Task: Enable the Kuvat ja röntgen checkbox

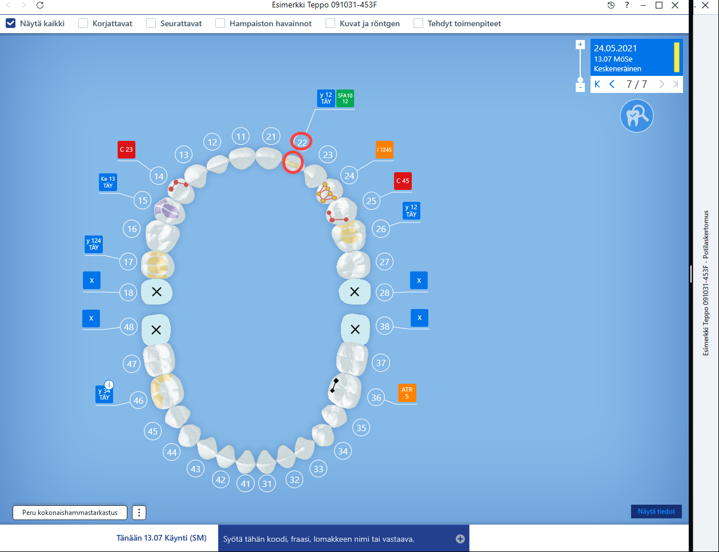Action: pos(330,23)
